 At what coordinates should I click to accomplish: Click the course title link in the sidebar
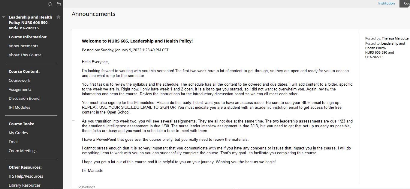coord(30,22)
